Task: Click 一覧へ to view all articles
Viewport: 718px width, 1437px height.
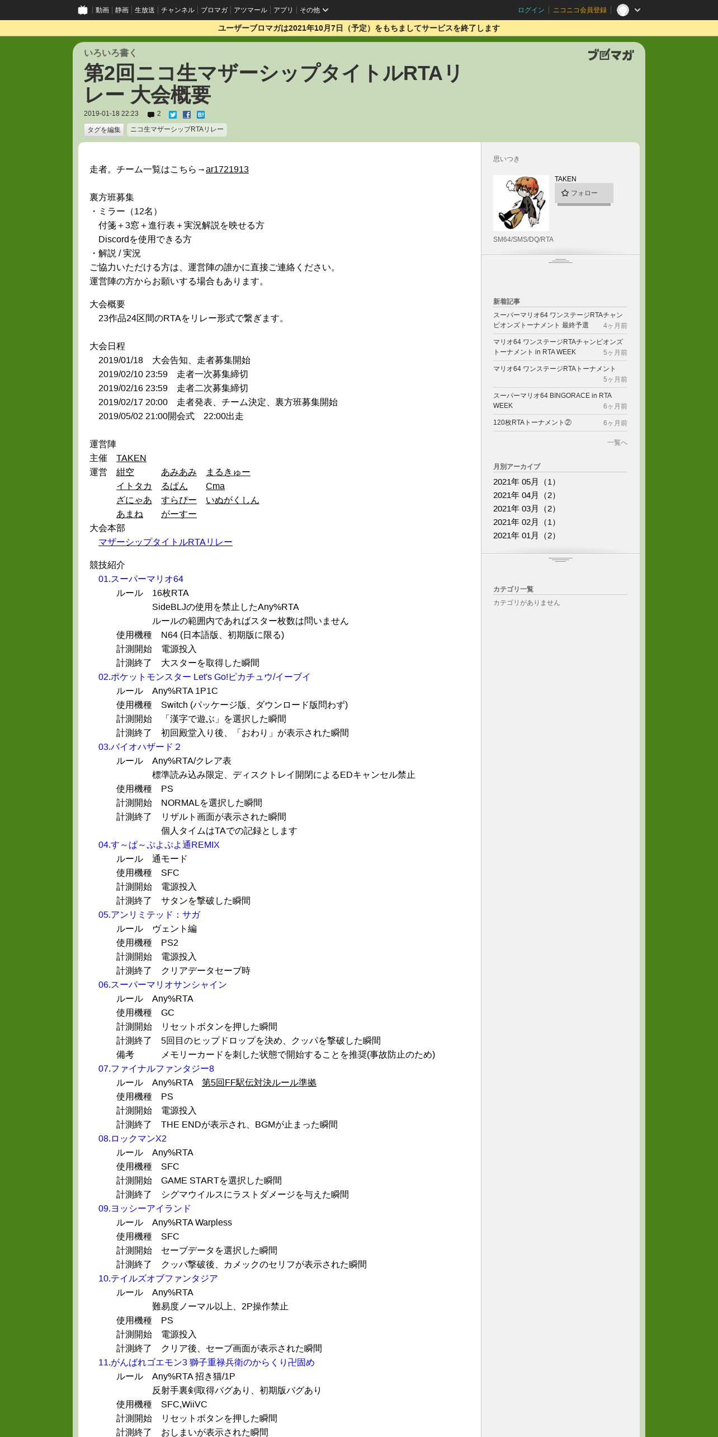Action: pos(617,443)
